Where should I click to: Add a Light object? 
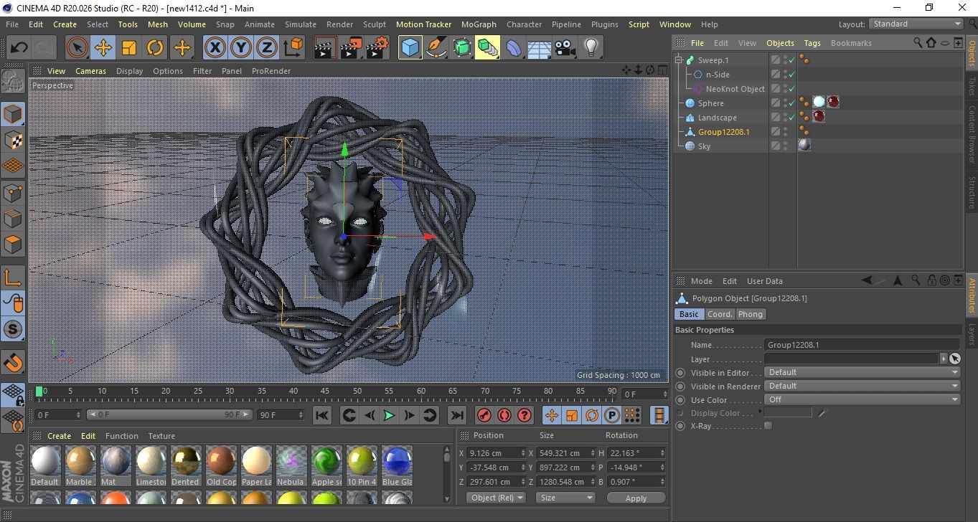point(591,48)
